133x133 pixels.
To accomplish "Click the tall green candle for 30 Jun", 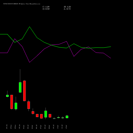I will (20, 88).
